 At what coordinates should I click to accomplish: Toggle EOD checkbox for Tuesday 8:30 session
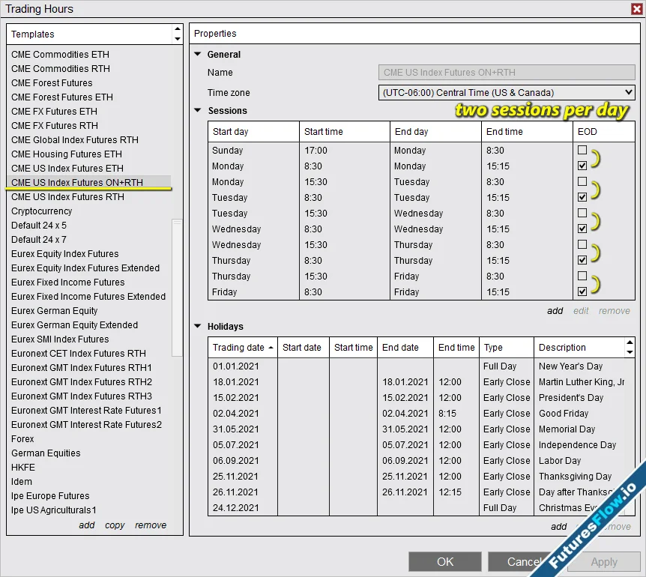click(x=582, y=197)
